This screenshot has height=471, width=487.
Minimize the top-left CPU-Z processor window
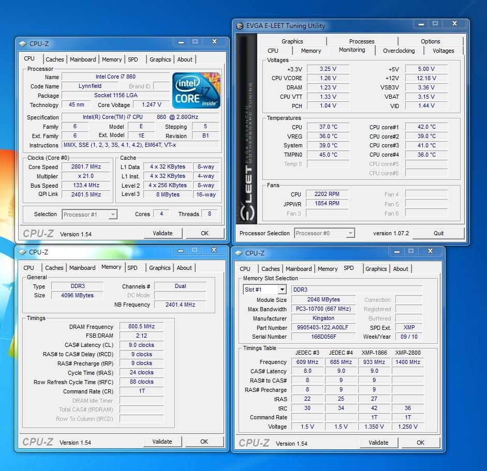181,41
